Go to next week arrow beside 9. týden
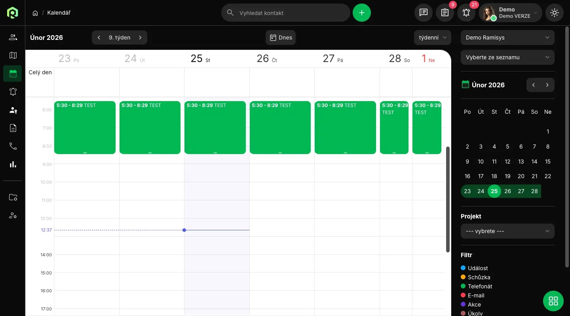570x316 pixels. click(140, 38)
